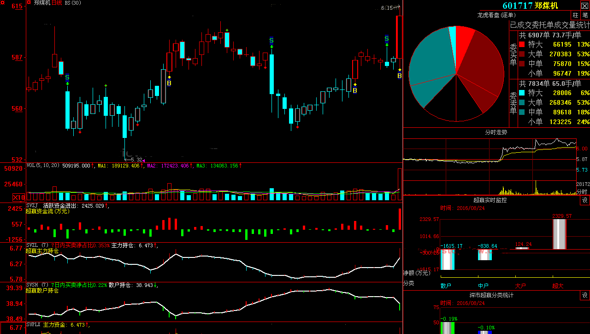Viewport: 590px width, 334px height.
Task: Click the SVZL 主力持仓 indicator header
Action: tap(91, 245)
